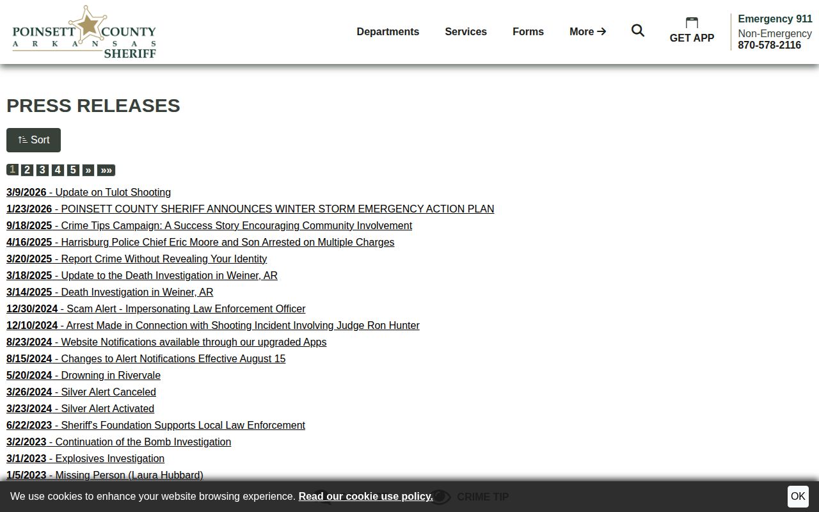
Task: Open Missing Person Laura Hubbard release
Action: (x=105, y=475)
